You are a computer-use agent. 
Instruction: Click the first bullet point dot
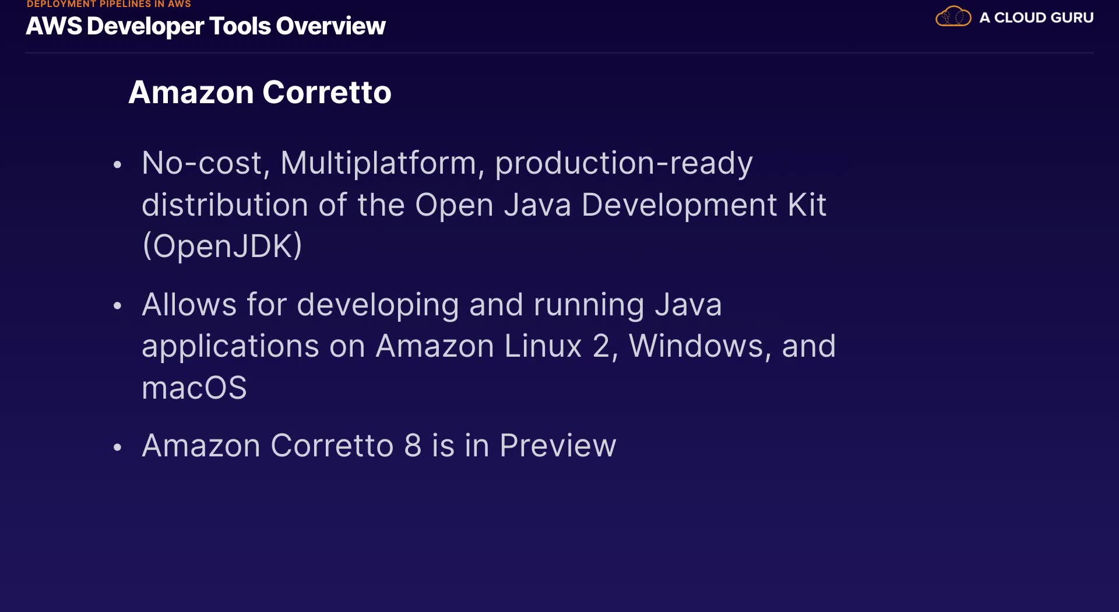tap(118, 165)
